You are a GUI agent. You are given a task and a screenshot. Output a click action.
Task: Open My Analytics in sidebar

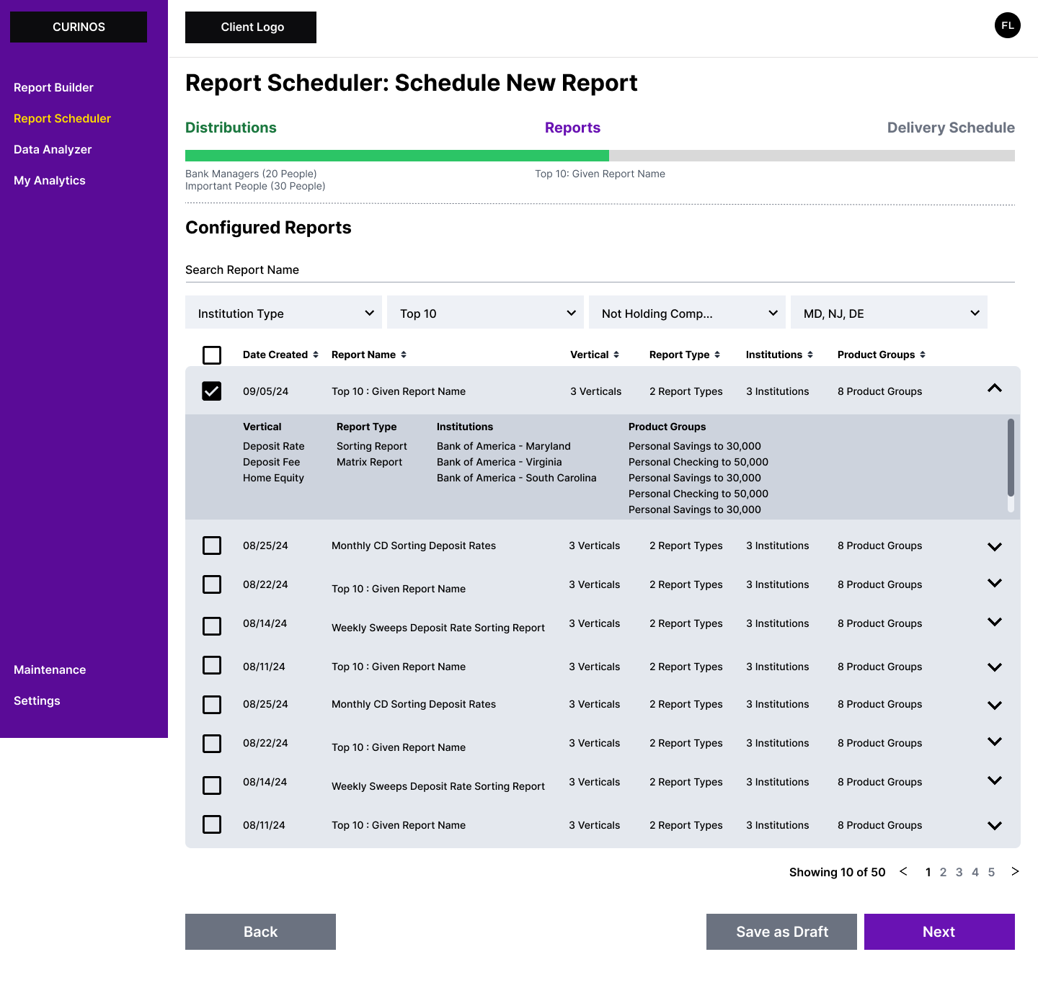tap(50, 180)
